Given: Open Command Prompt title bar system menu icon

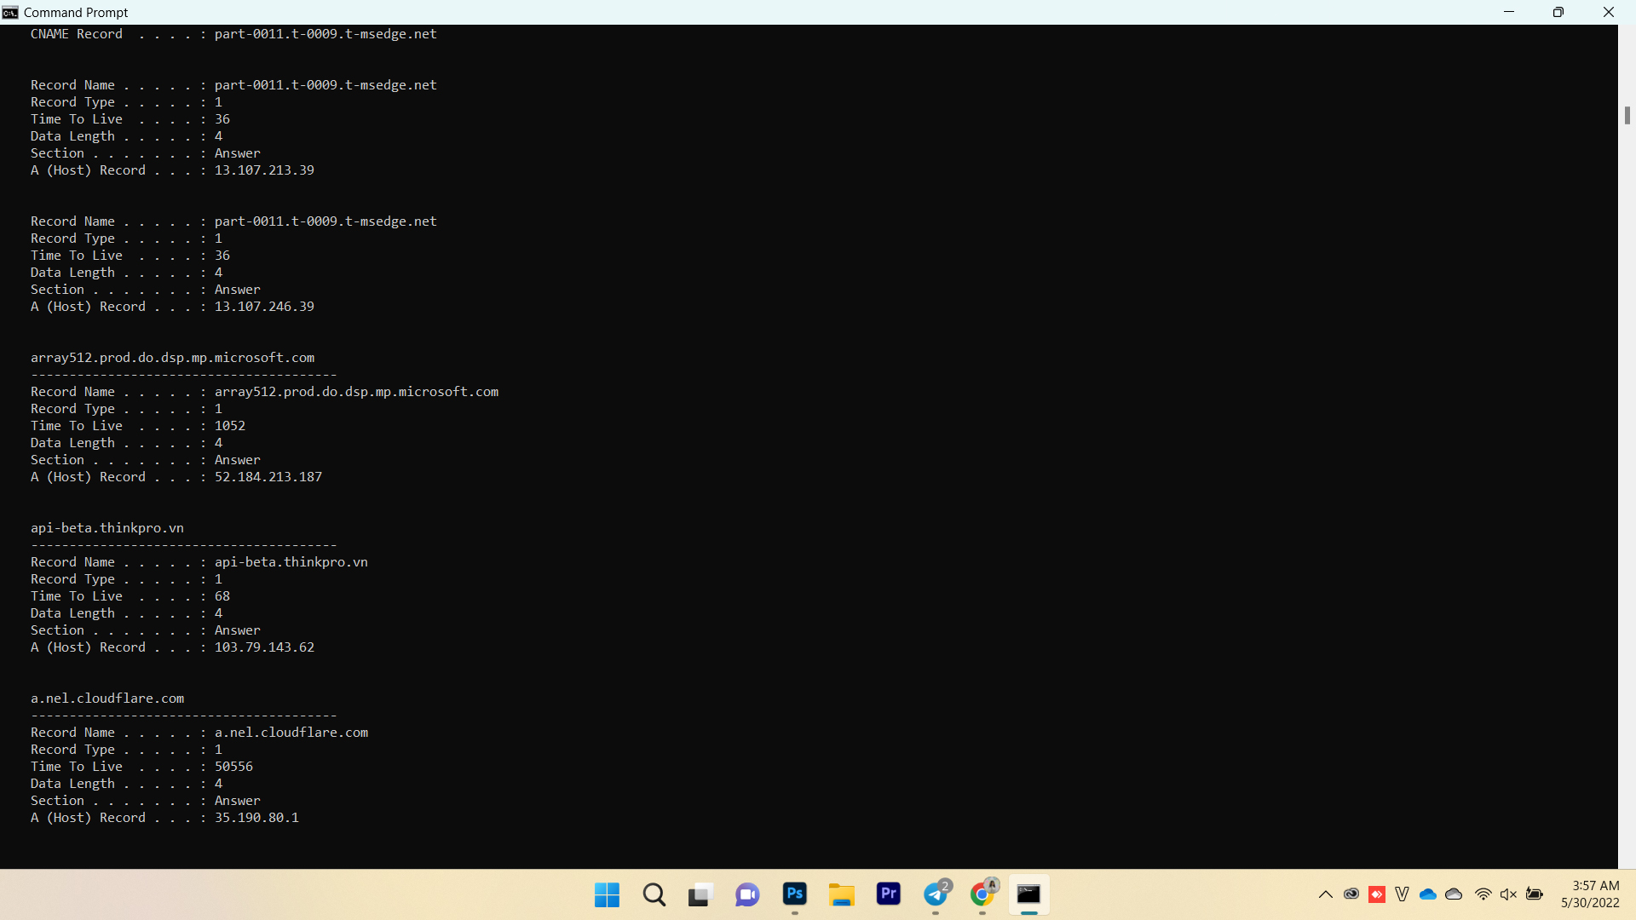Looking at the screenshot, I should [10, 12].
